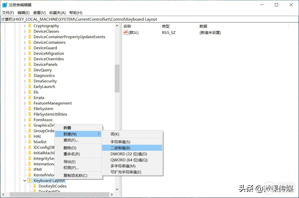Click the folder icon beside FileSystem
Screen dimensions: 299x198
point(30,109)
